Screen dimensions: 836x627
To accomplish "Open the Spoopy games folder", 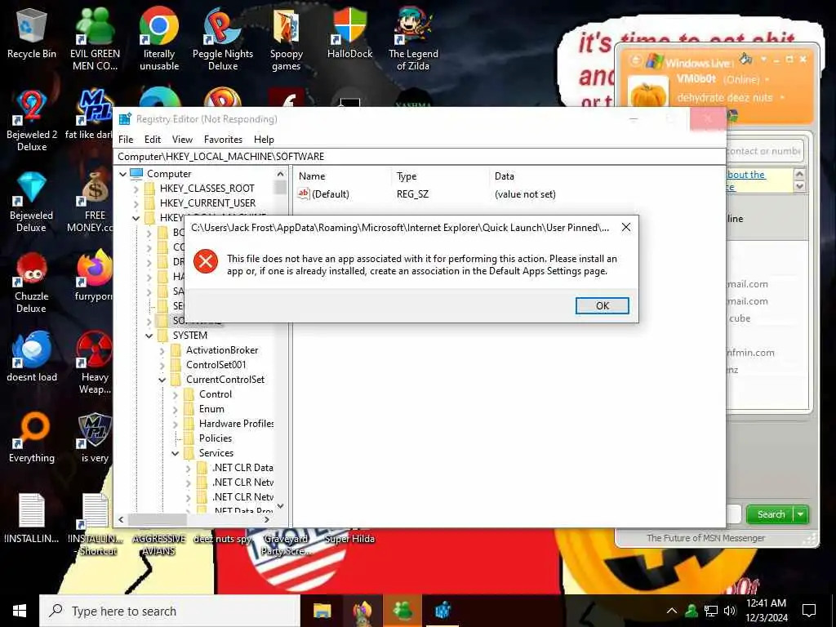I will tap(287, 38).
